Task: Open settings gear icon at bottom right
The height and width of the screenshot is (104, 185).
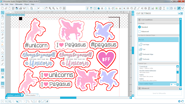Action: coord(179,101)
